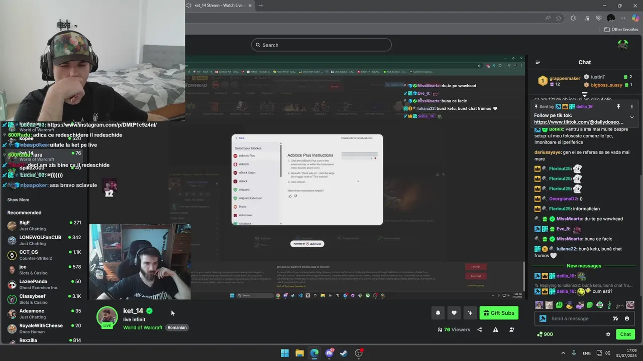Collapse the chat panel with the arrow icon

[x=538, y=62]
